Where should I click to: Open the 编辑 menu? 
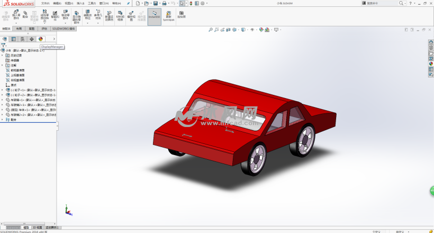click(x=57, y=3)
